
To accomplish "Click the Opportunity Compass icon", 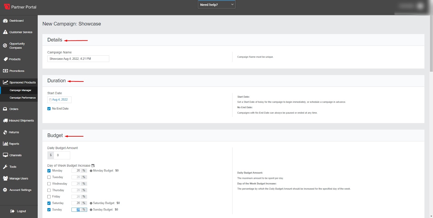I will tap(5, 45).
